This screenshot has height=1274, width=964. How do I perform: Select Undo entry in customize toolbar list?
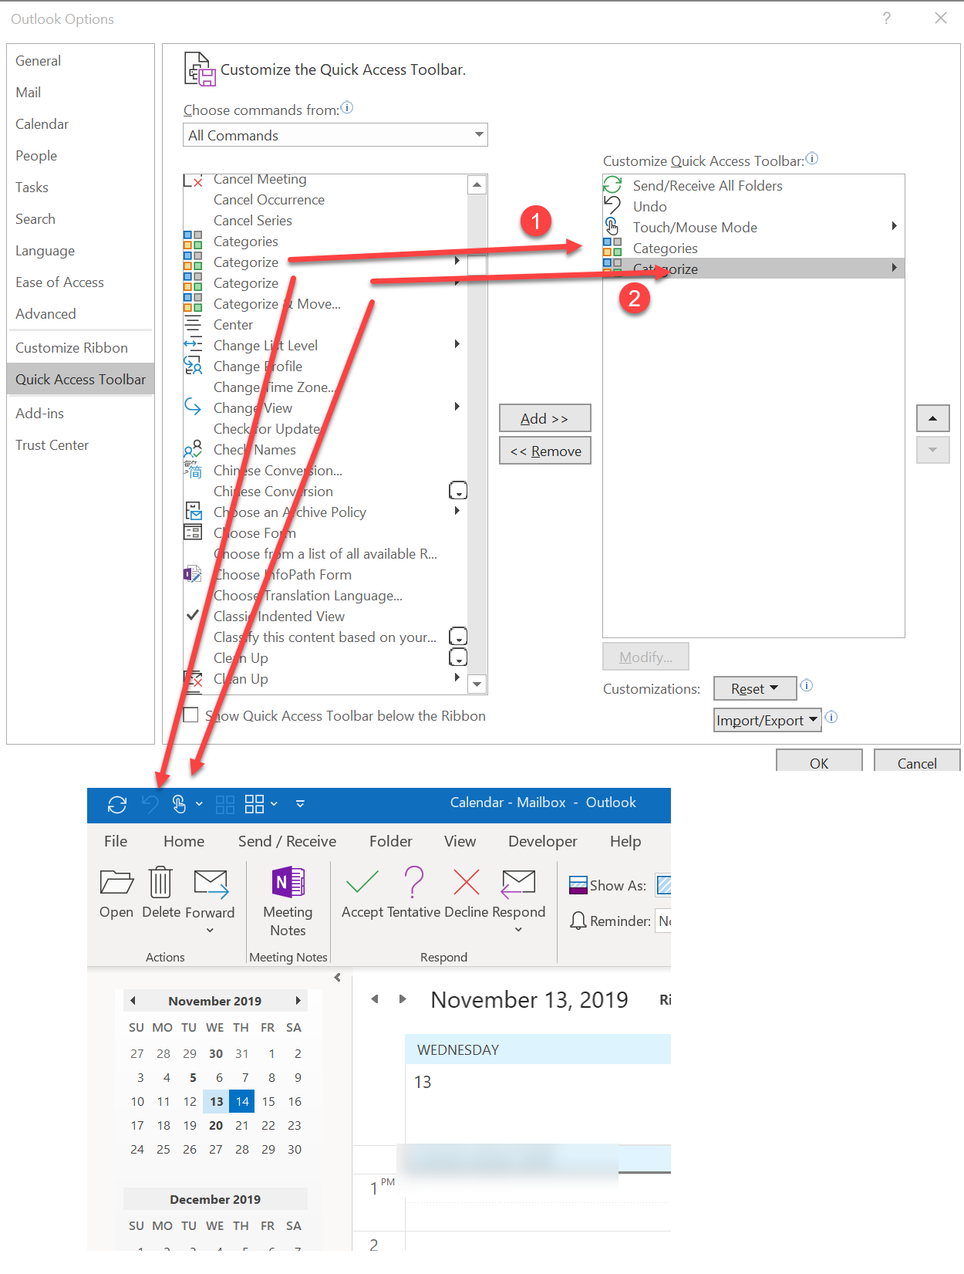point(753,206)
